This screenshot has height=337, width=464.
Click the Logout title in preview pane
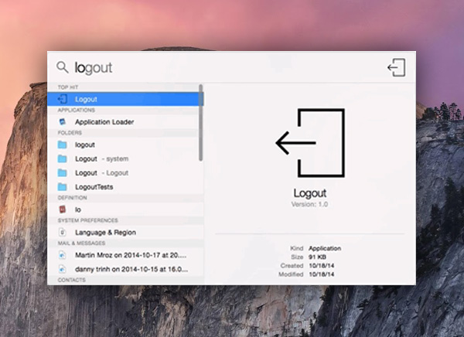[x=310, y=193]
